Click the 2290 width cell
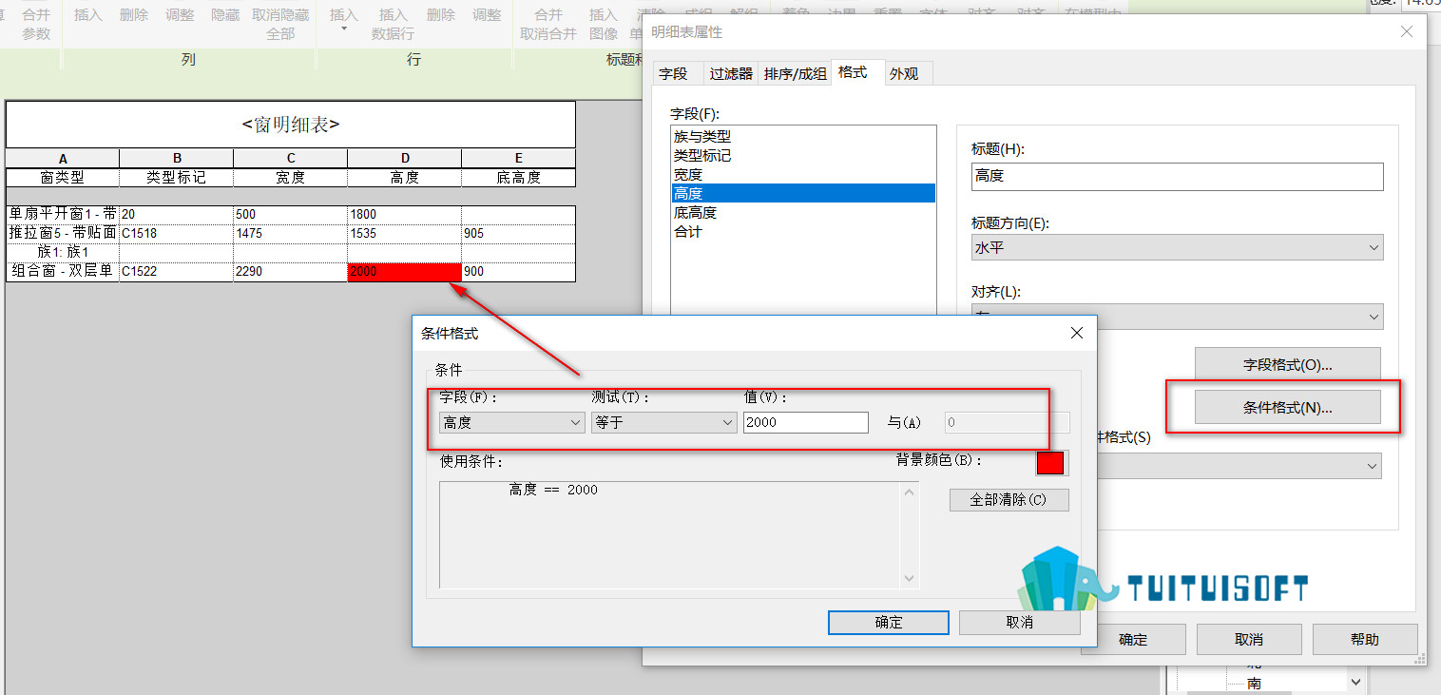The image size is (1441, 695). pyautogui.click(x=291, y=272)
